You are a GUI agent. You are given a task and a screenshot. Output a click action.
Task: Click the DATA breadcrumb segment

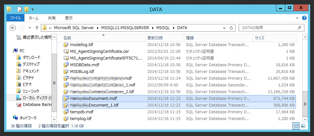point(182,28)
